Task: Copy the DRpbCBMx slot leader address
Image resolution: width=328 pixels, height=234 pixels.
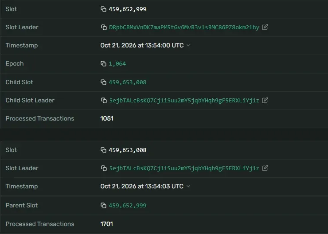Action: (x=104, y=27)
